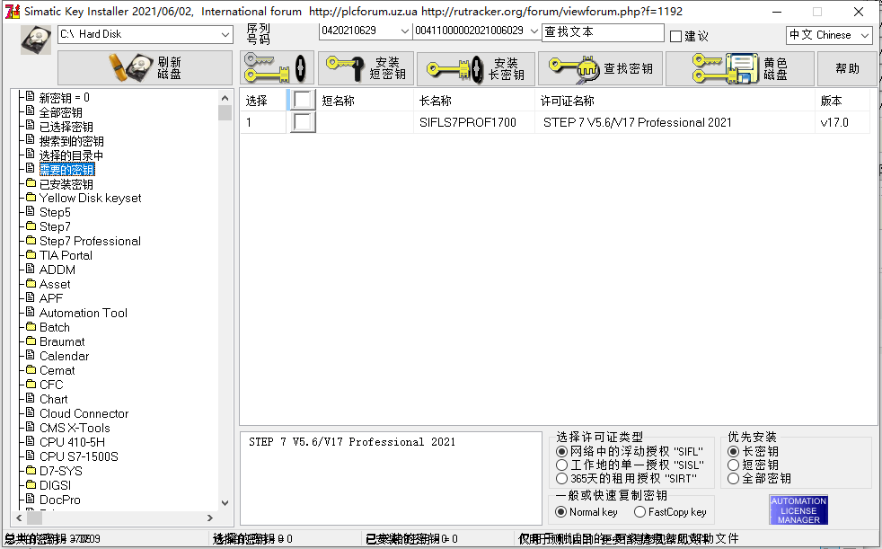Click the document icon beside Cloud Connector

click(x=31, y=413)
